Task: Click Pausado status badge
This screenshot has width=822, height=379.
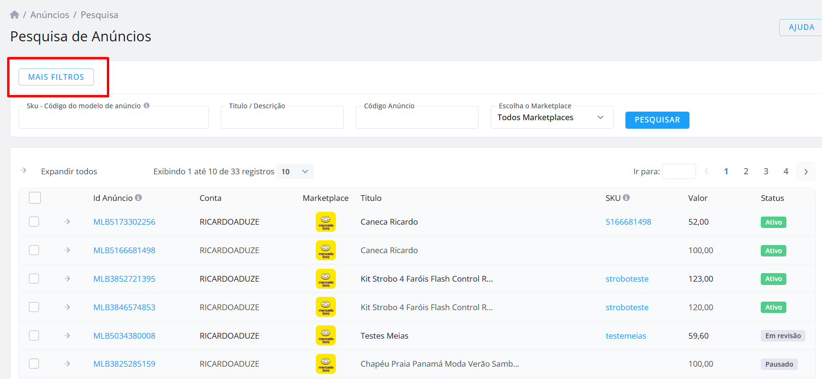Action: (779, 364)
